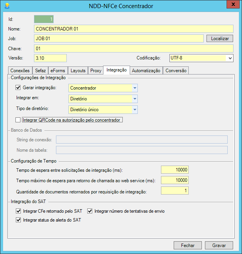Go to the Automatização tab
This screenshot has height=254, width=242.
coord(146,71)
